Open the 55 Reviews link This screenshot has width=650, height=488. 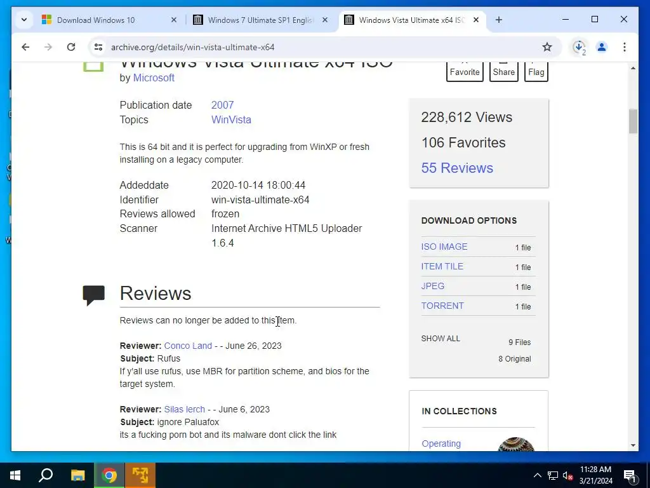tap(457, 168)
